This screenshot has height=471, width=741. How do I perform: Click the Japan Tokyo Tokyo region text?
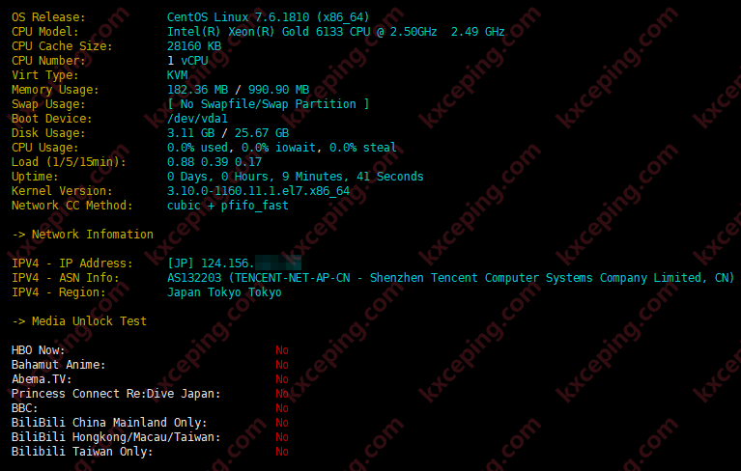224,292
